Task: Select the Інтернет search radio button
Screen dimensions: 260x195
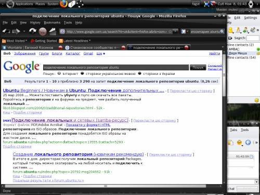Action: (59, 73)
